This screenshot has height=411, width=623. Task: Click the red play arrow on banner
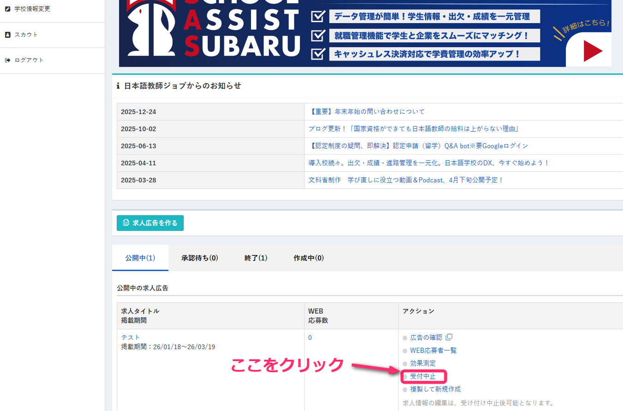pyautogui.click(x=593, y=51)
